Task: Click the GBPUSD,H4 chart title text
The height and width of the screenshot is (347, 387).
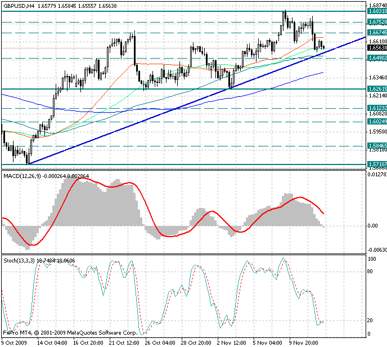Action: click(19, 6)
